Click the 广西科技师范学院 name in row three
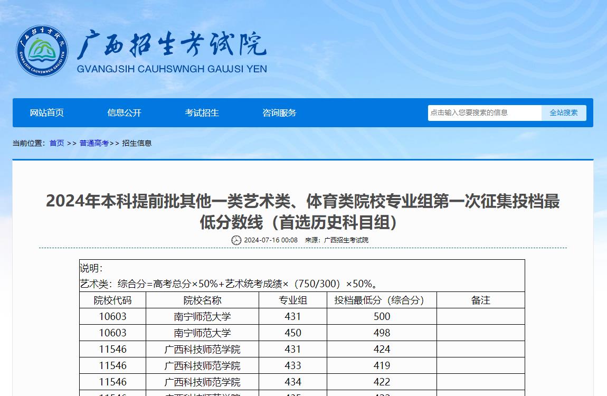This screenshot has height=396, width=607. click(203, 349)
